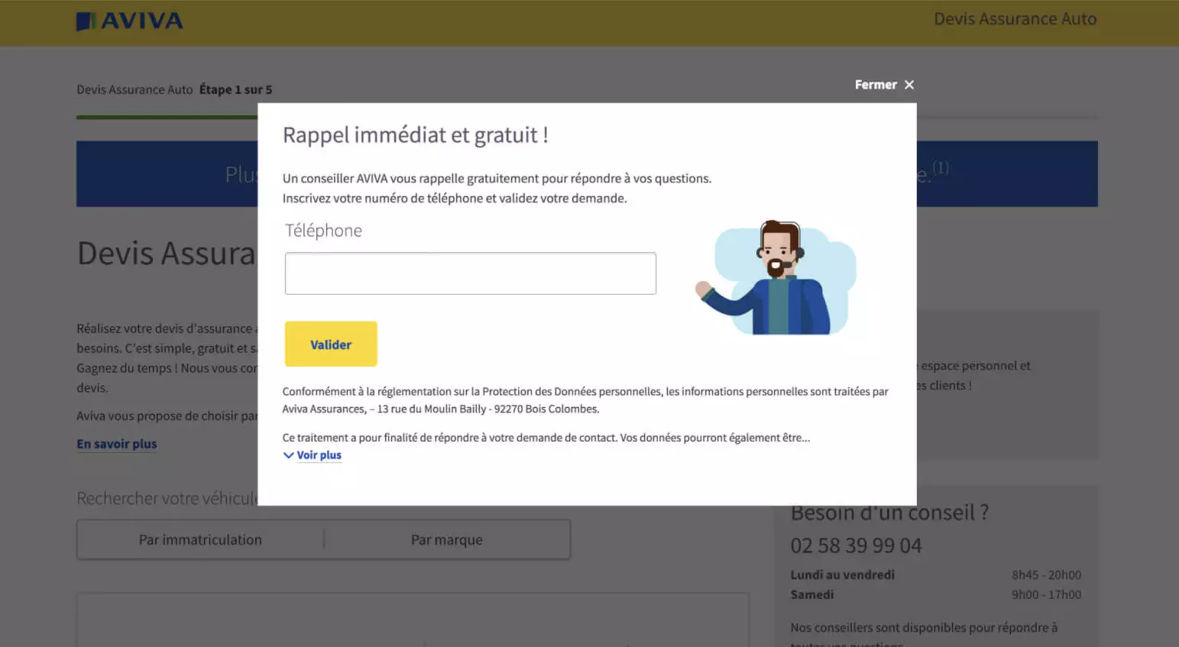1179x647 pixels.
Task: Click the Téléphone input field
Action: click(x=470, y=273)
